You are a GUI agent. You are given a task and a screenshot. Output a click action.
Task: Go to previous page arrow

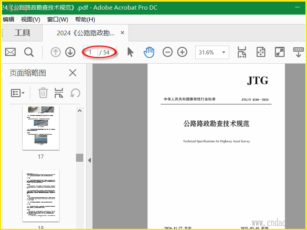[56, 52]
